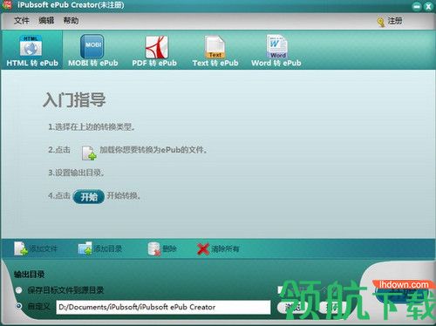Click the 删除 toolbar icon

click(154, 249)
